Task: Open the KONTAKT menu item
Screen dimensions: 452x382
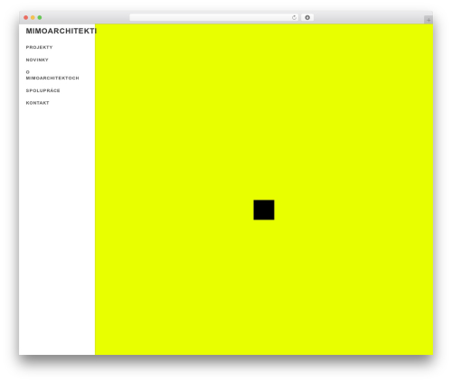Action: pyautogui.click(x=37, y=103)
